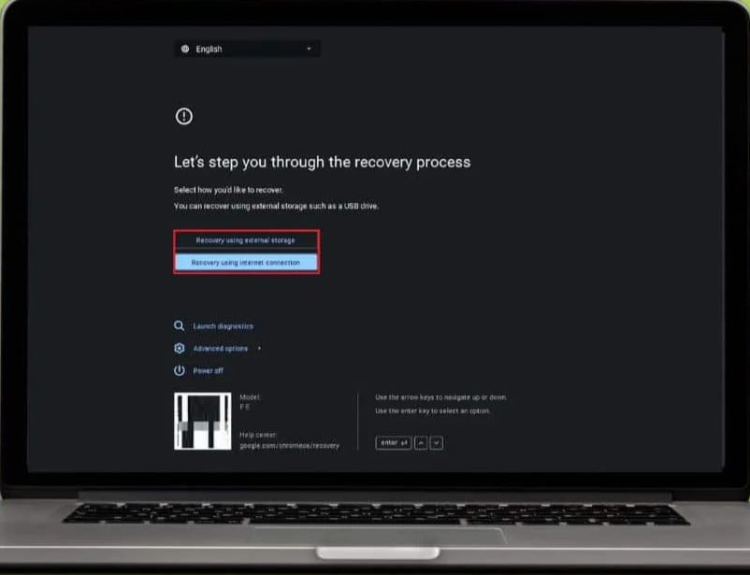Click the Advanced options gear icon
Screen dimensions: 750x575
(179, 348)
